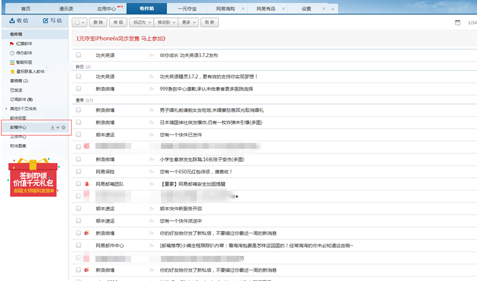Open the calendar icon in the toolbar

click(457, 23)
